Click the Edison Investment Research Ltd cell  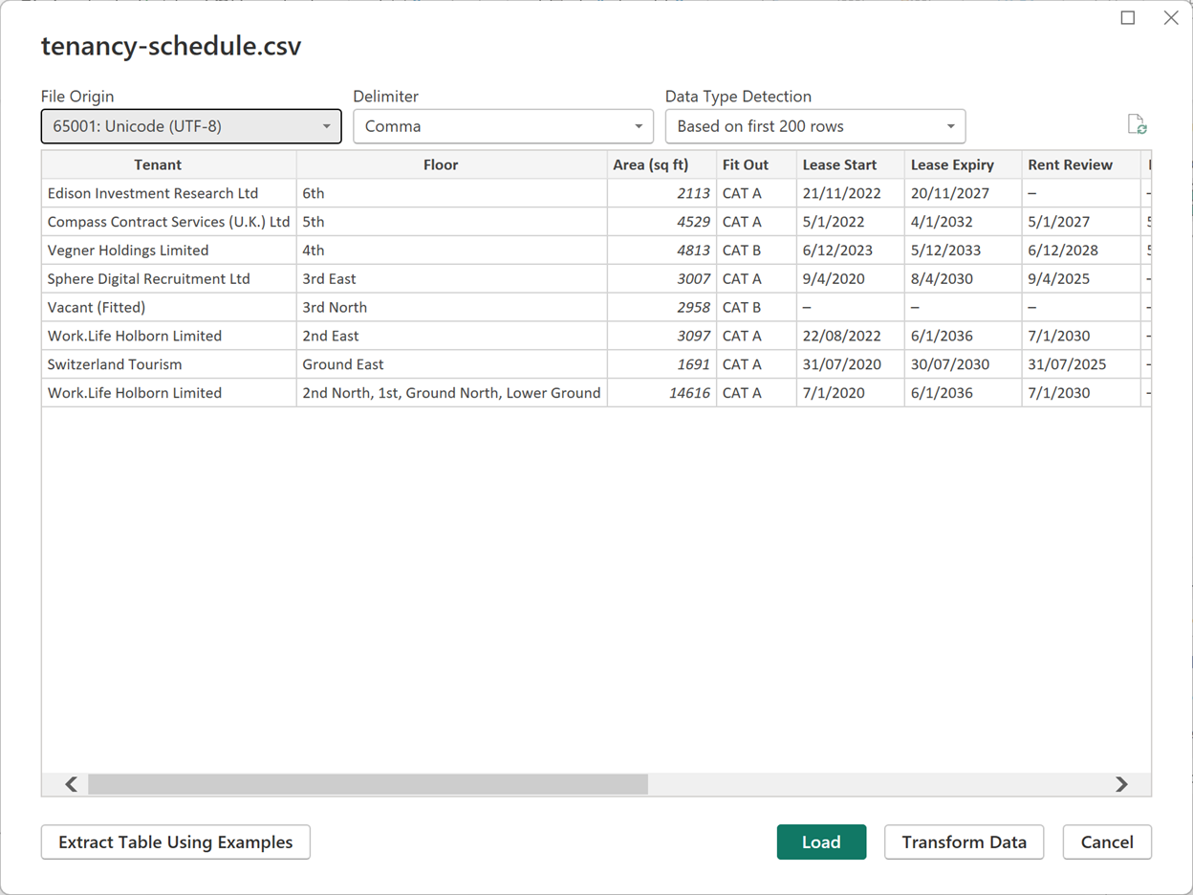(169, 193)
